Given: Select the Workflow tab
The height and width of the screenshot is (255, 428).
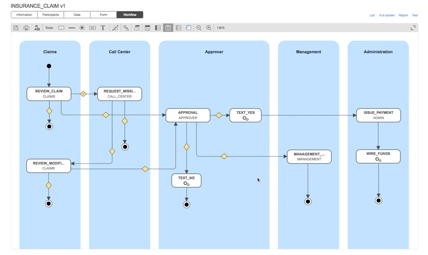Looking at the screenshot, I should click(129, 15).
